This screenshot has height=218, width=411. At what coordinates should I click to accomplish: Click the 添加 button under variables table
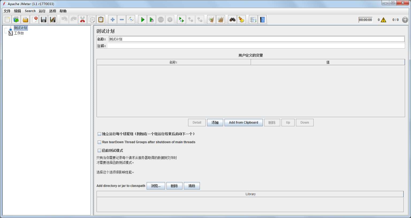(215, 123)
